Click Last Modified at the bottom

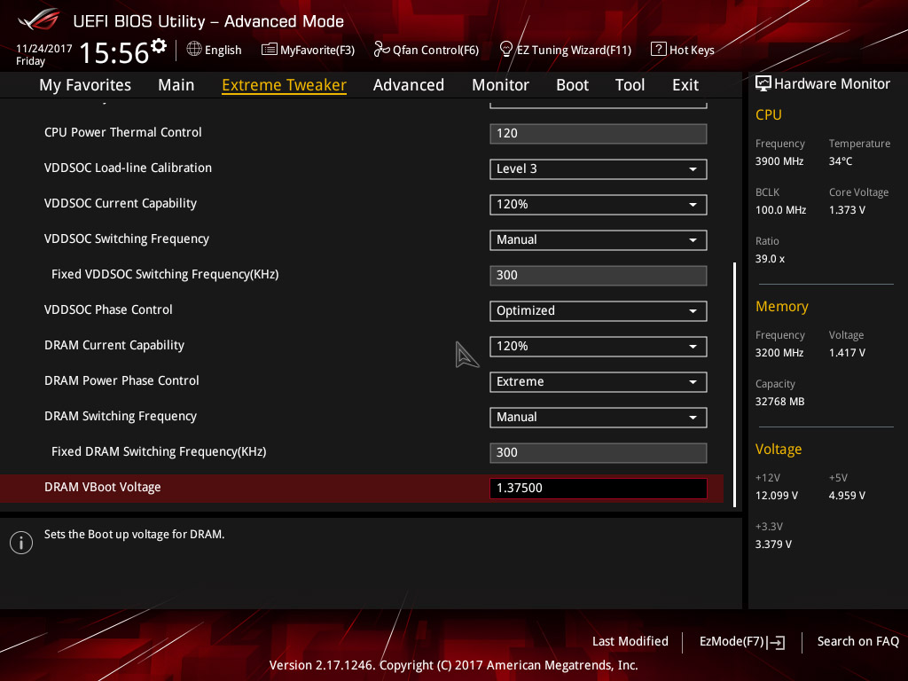[630, 641]
